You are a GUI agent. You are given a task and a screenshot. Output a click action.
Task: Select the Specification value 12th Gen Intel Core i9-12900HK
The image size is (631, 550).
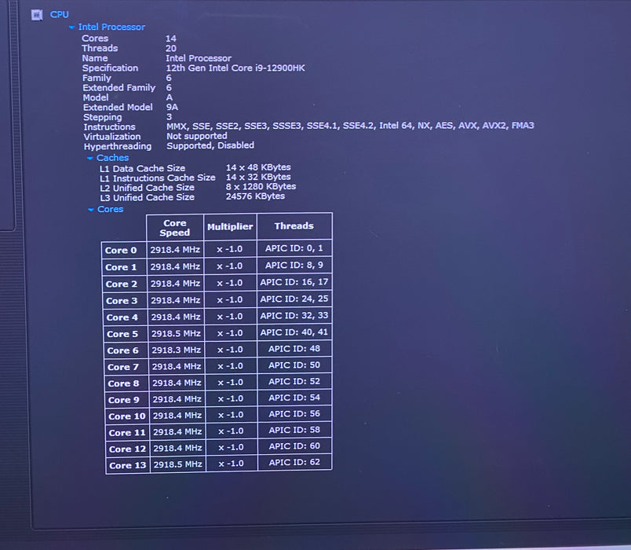pos(235,68)
